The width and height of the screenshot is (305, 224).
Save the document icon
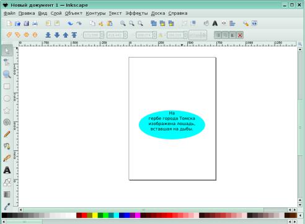pyautogui.click(x=26, y=24)
